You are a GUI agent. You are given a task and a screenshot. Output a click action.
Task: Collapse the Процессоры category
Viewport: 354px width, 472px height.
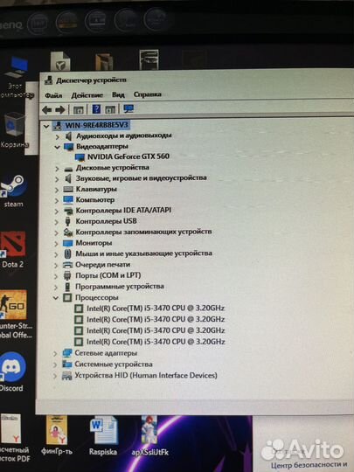tap(56, 298)
